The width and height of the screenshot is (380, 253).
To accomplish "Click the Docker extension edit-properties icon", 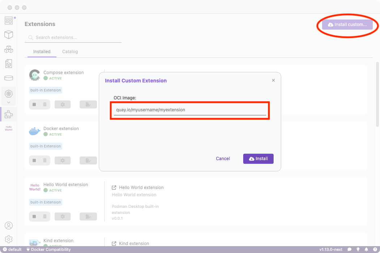I will (88, 160).
